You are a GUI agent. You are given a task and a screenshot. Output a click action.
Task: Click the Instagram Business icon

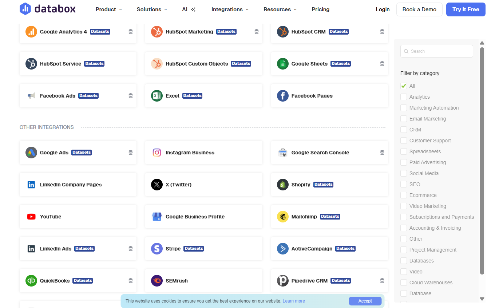click(x=157, y=153)
